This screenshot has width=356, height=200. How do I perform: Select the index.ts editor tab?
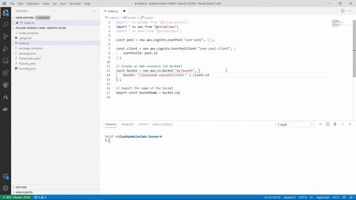coord(115,11)
